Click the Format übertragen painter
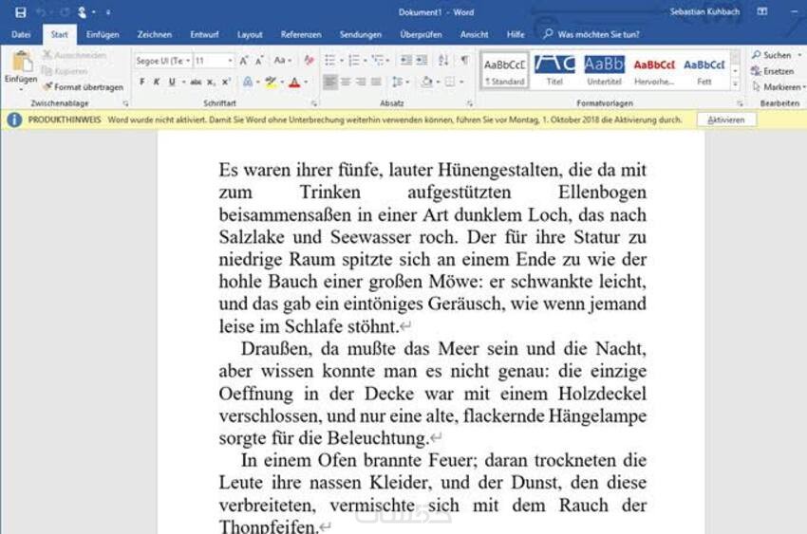Viewport: 807px width, 534px height. 84,87
